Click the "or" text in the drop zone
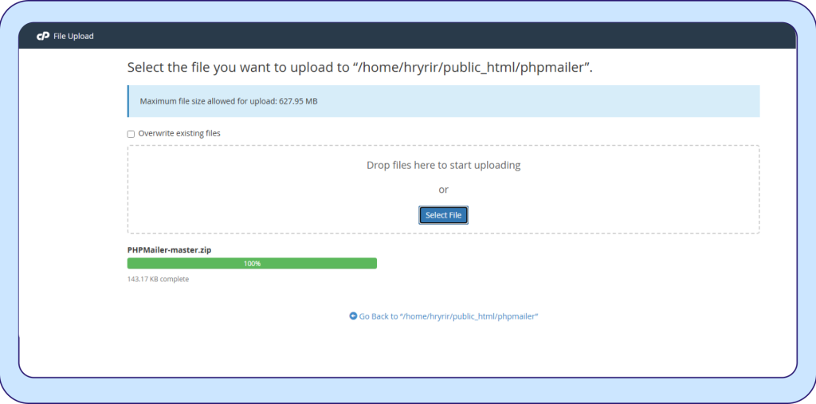The width and height of the screenshot is (816, 404). click(443, 190)
